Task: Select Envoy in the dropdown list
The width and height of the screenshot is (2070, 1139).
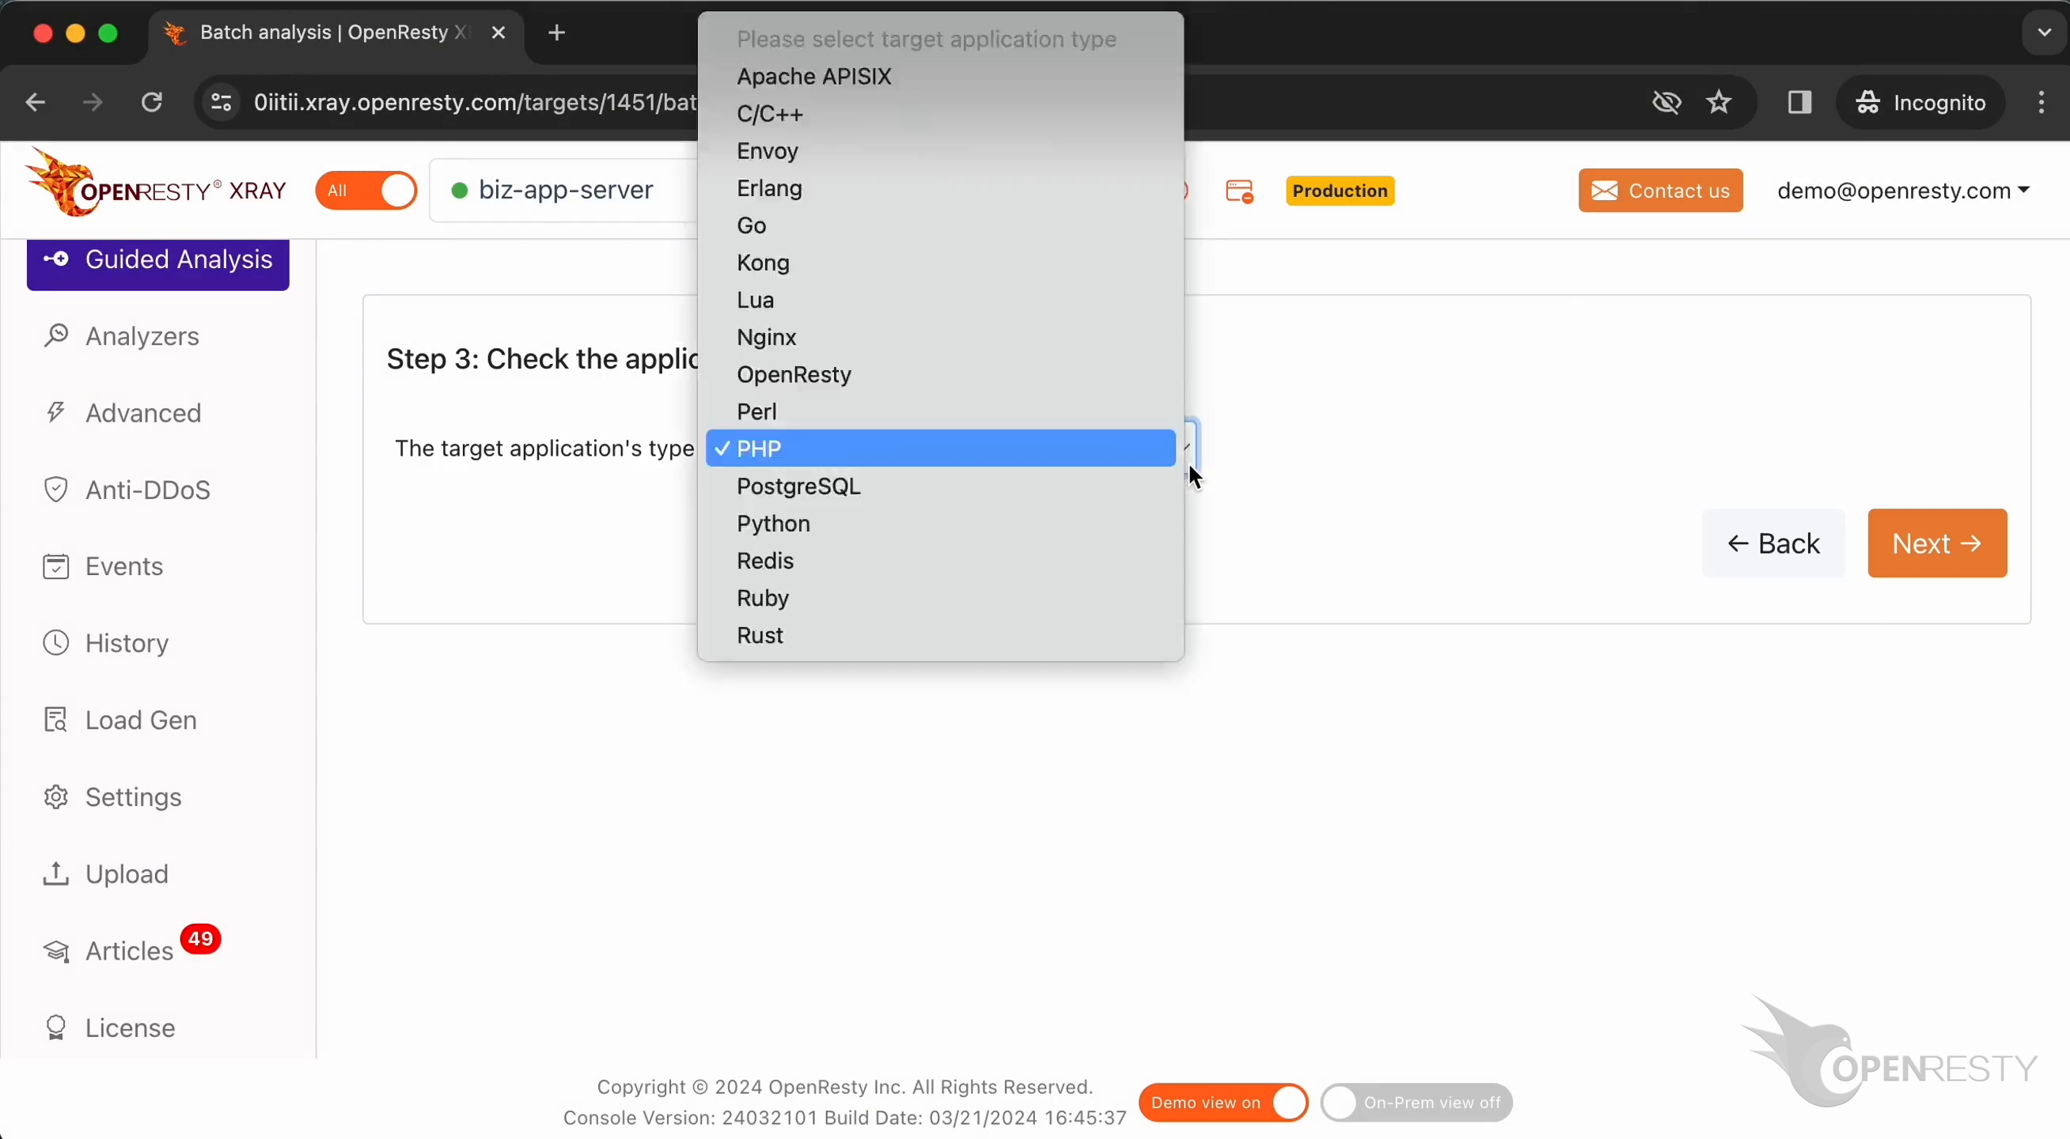Action: (x=940, y=151)
